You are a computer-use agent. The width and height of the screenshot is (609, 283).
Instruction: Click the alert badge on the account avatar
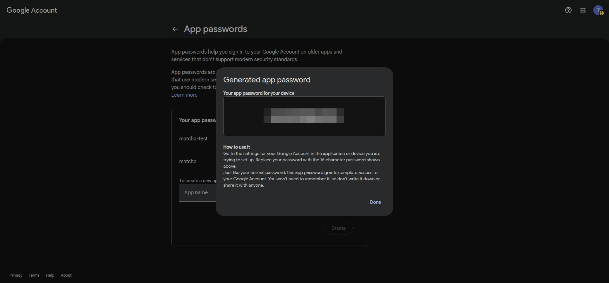pyautogui.click(x=602, y=13)
